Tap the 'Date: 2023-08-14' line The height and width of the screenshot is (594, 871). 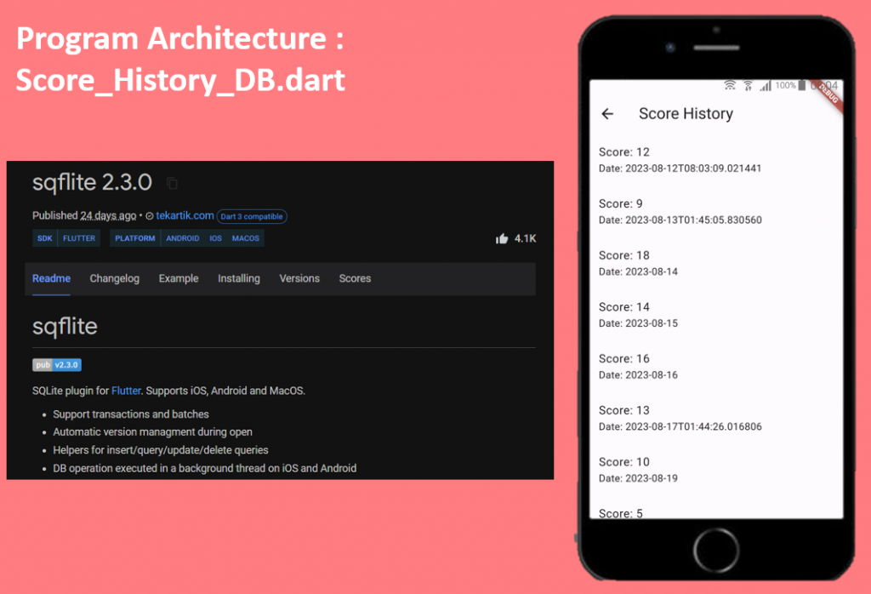(638, 271)
